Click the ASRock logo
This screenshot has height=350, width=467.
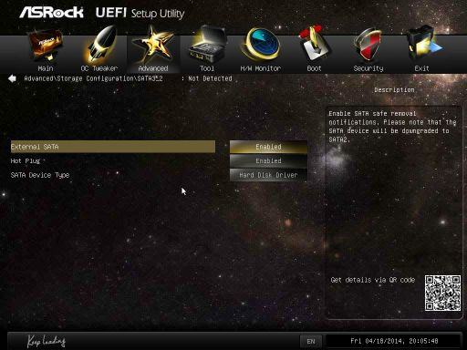tap(52, 13)
